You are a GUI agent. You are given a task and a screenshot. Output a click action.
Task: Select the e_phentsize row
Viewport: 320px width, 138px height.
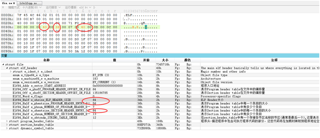tap(160, 103)
